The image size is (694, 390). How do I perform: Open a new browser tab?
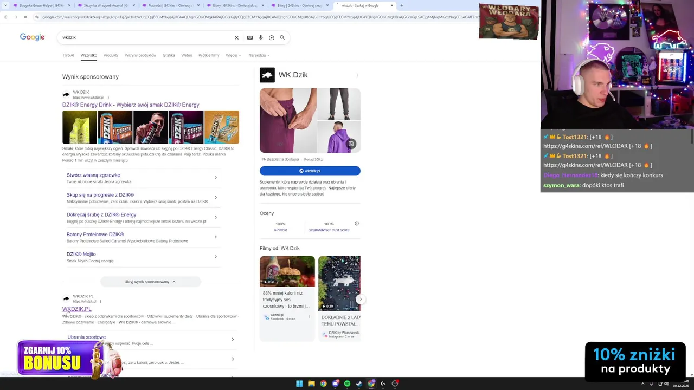[401, 5]
